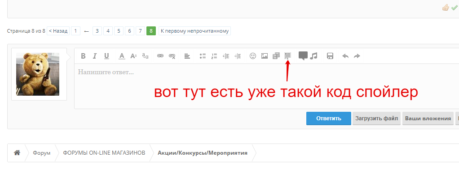Select current page 8 in pagination
This screenshot has width=459, height=169.
151,31
